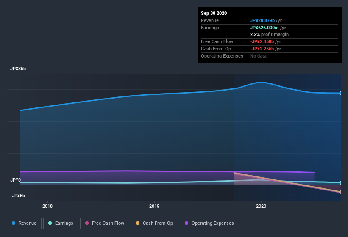Screen dimensions: 348x237
Task: Click the 2018 x-axis label
Action: pyautogui.click(x=47, y=206)
